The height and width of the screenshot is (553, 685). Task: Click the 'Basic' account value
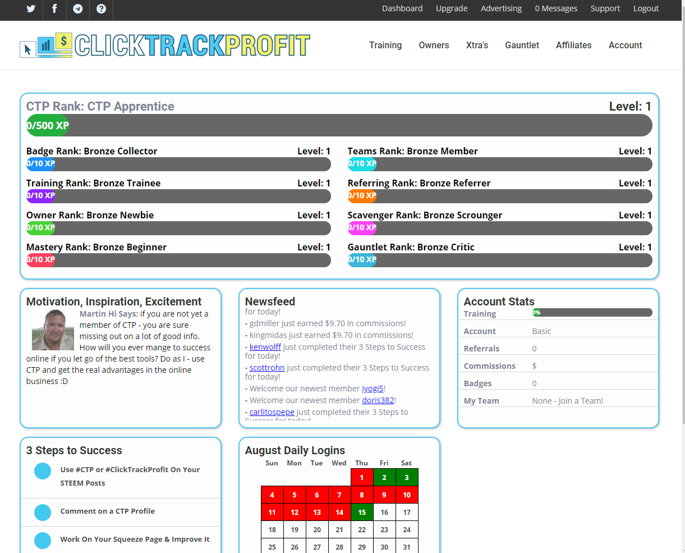541,331
